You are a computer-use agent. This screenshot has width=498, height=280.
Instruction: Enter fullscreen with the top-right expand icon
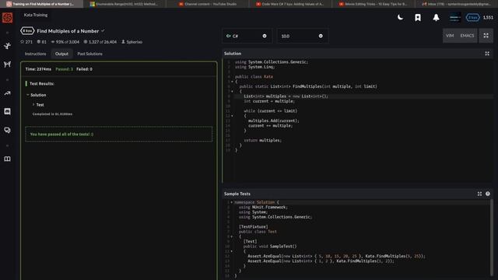(486, 36)
